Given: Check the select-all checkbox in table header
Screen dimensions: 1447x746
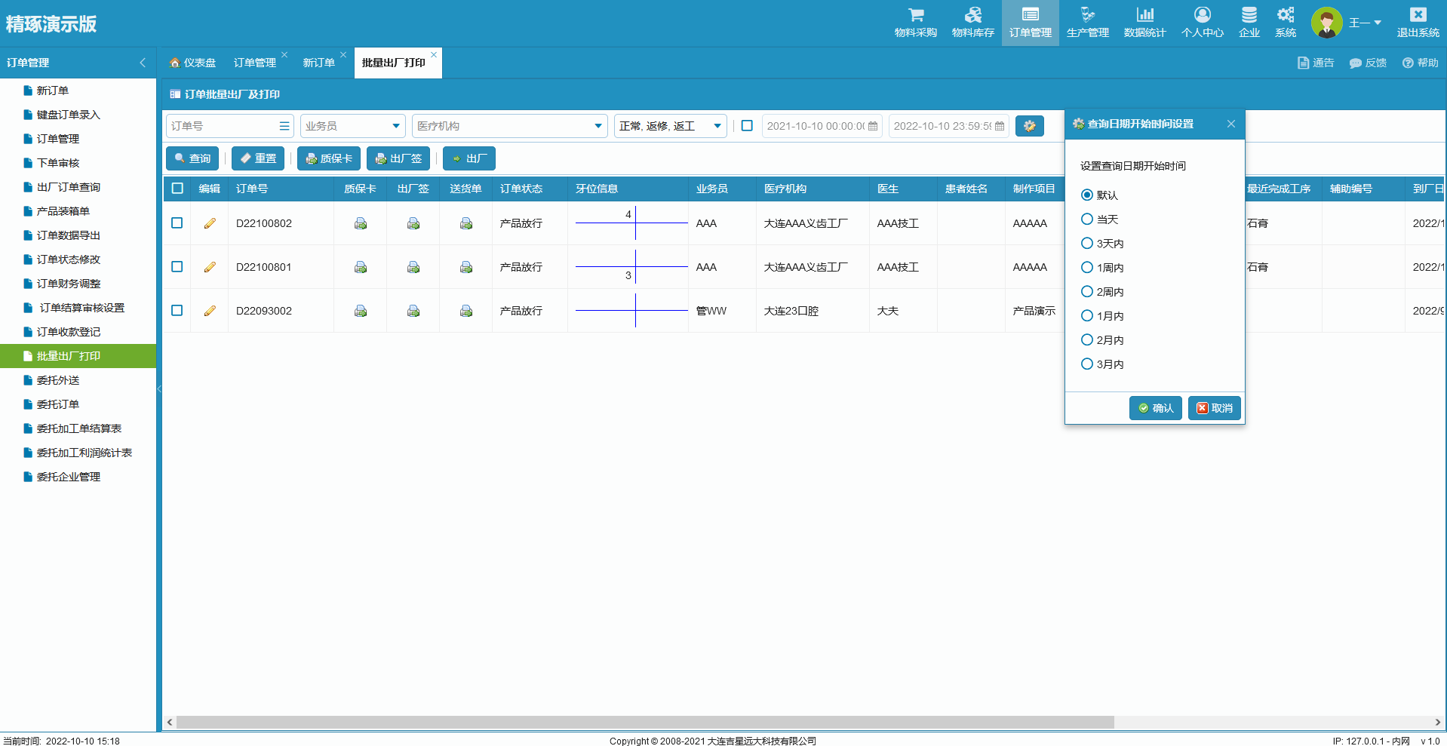Looking at the screenshot, I should 177,188.
